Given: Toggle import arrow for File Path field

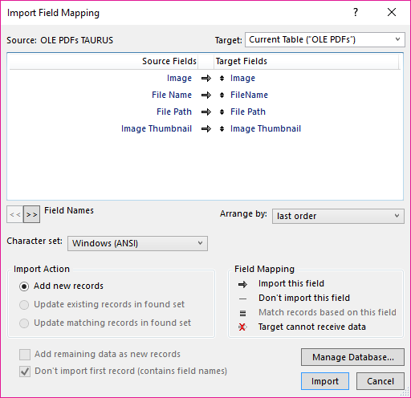Looking at the screenshot, I should click(x=206, y=112).
